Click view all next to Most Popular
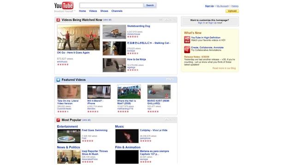Image resolution: width=295 pixels, height=165 pixels. pyautogui.click(x=86, y=120)
